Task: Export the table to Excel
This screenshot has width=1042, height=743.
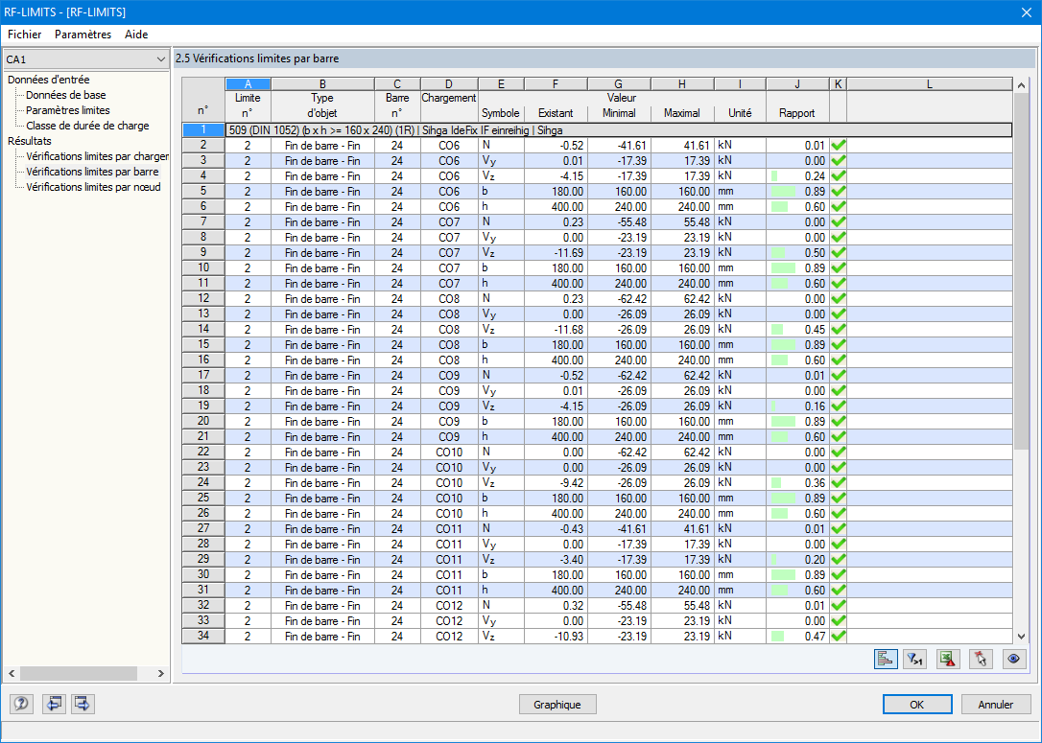Action: (x=948, y=659)
